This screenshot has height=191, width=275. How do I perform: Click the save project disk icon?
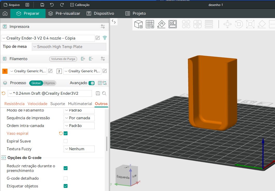pos(42,5)
